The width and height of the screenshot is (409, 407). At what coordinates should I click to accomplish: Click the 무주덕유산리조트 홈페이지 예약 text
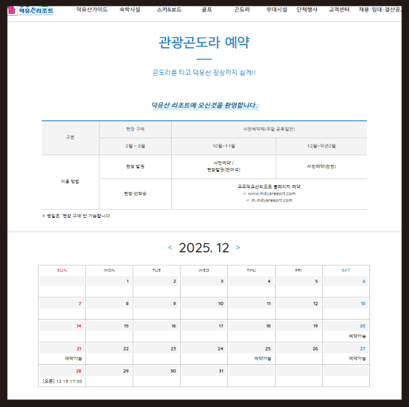point(269,187)
